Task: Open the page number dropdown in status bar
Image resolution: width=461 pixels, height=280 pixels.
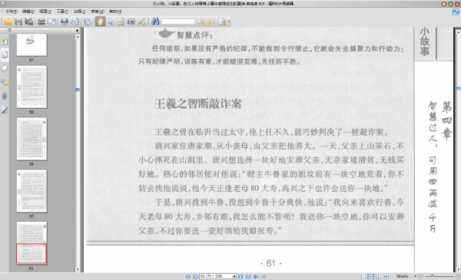Action: (x=234, y=276)
